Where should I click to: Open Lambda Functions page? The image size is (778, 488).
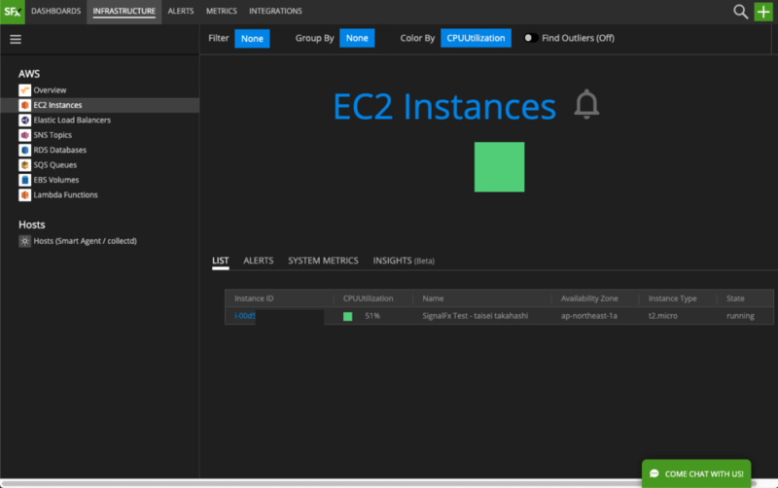(x=65, y=194)
